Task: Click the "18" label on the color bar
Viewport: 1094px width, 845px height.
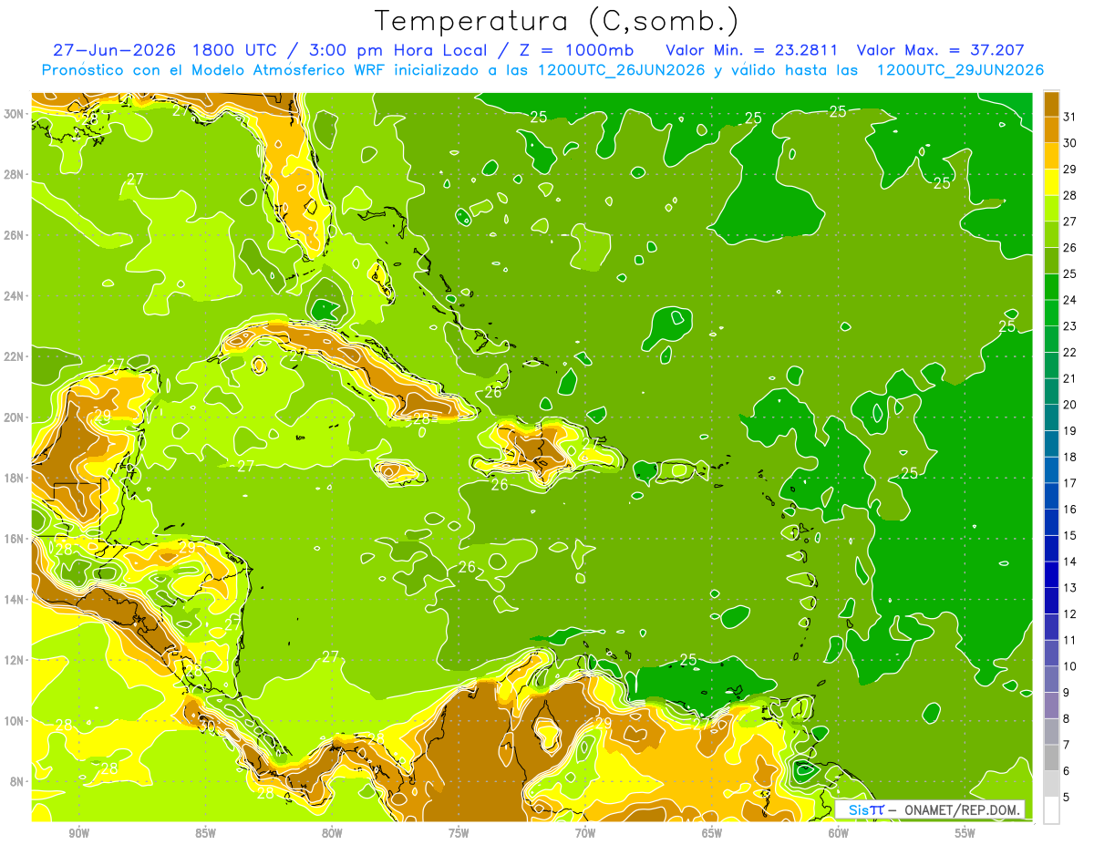Action: pos(1070,457)
